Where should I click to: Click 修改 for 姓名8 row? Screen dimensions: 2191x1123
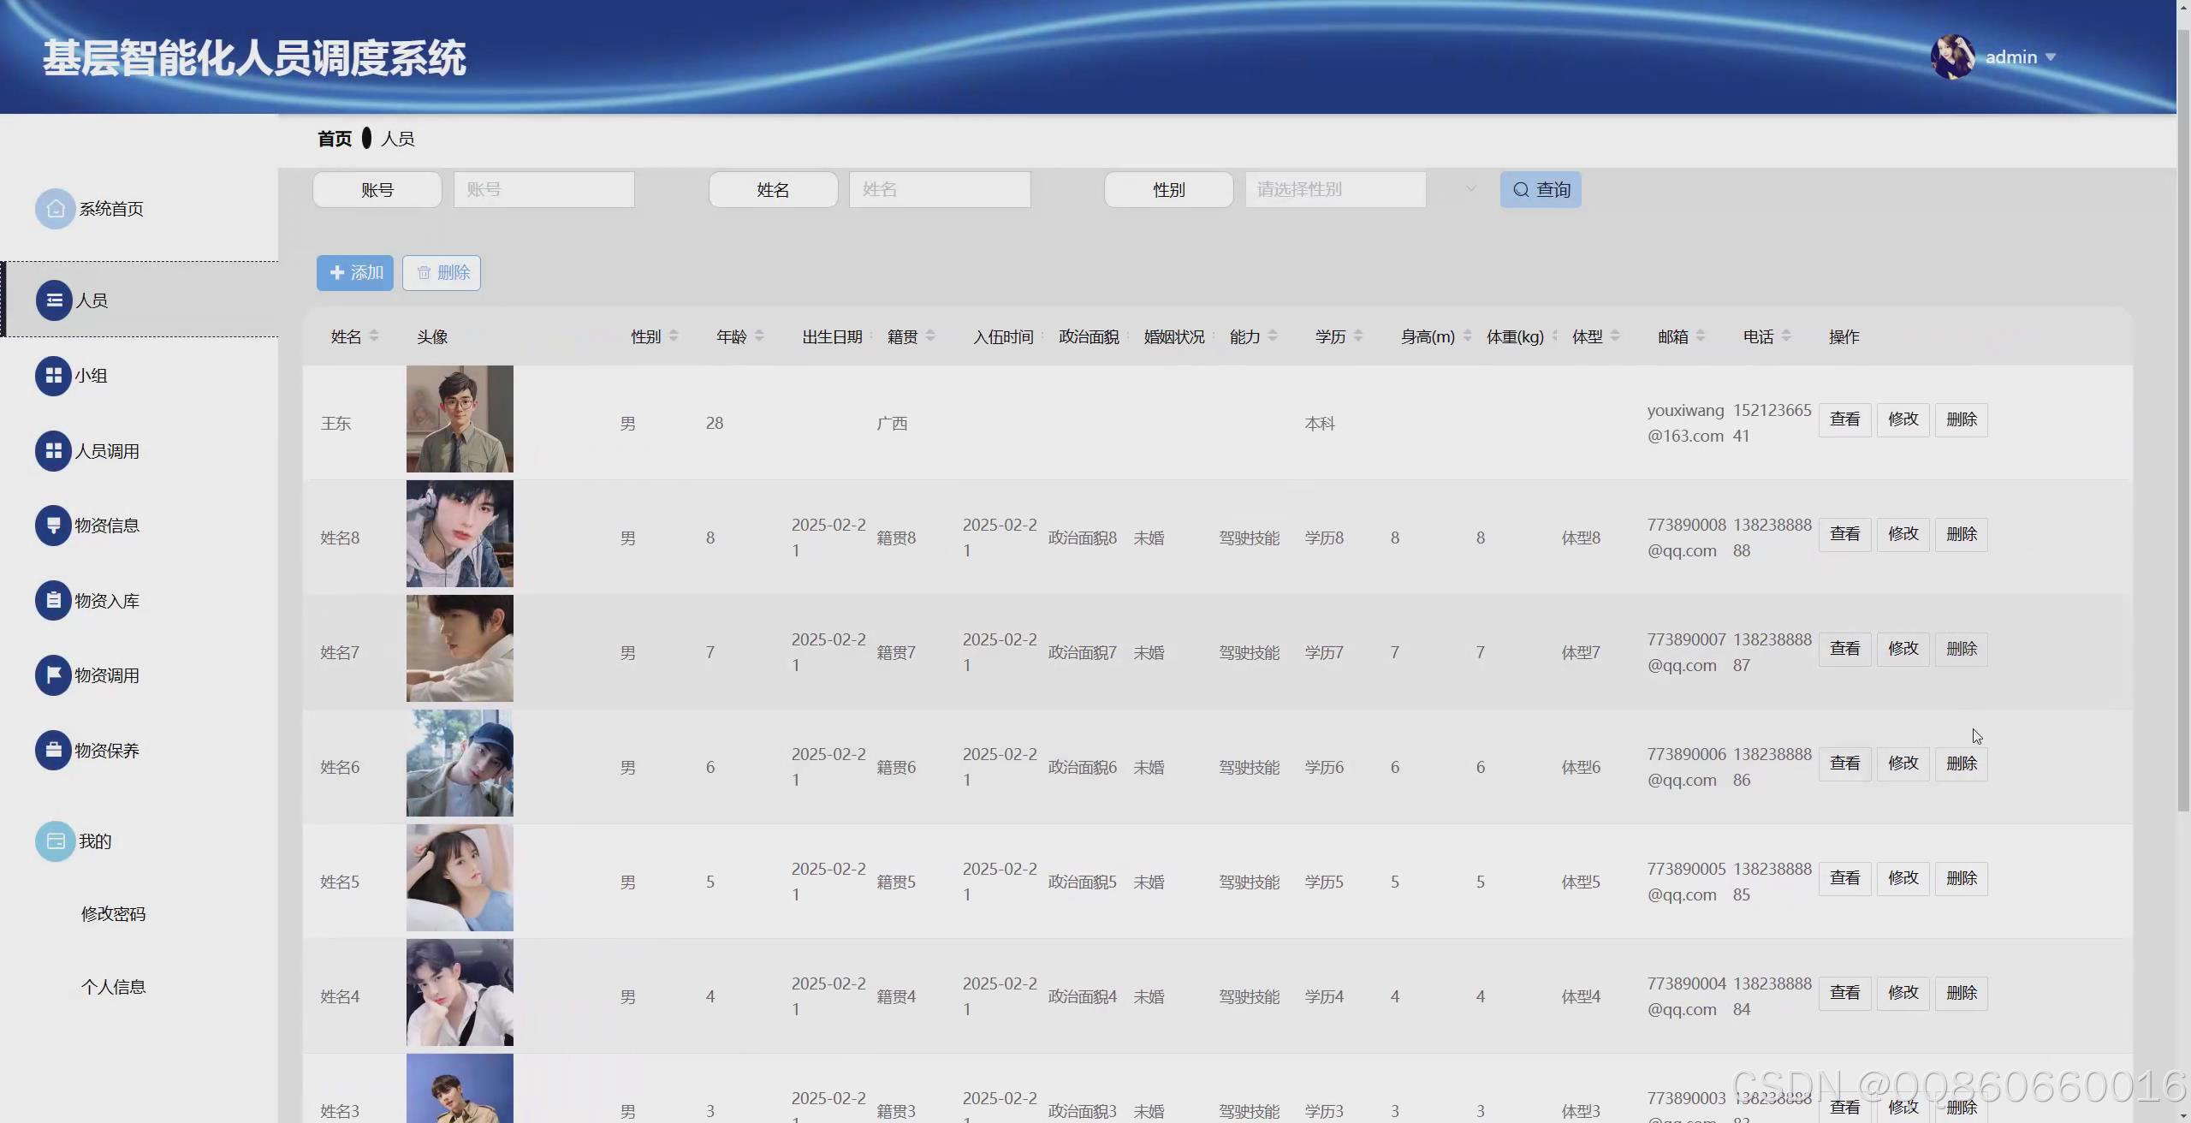[x=1903, y=534]
